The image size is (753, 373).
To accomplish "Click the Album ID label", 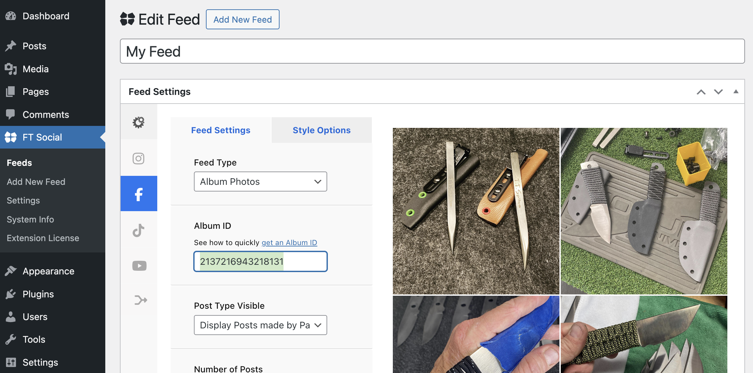I will pyautogui.click(x=213, y=226).
